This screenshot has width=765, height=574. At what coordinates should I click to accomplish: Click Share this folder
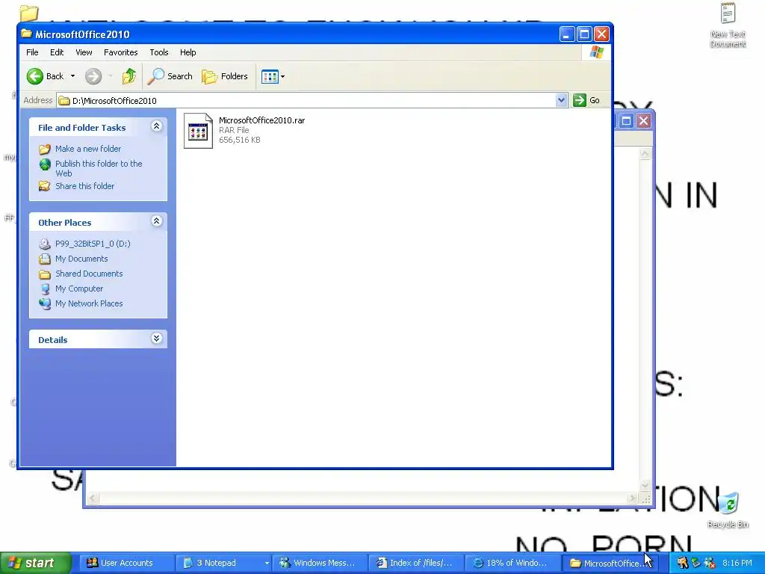[x=84, y=186]
